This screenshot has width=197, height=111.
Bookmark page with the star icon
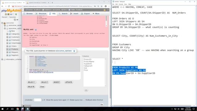point(102,6)
